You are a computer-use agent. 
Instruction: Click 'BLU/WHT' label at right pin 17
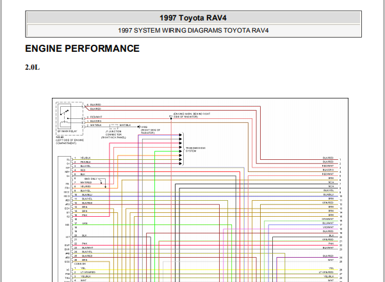pos(328,223)
